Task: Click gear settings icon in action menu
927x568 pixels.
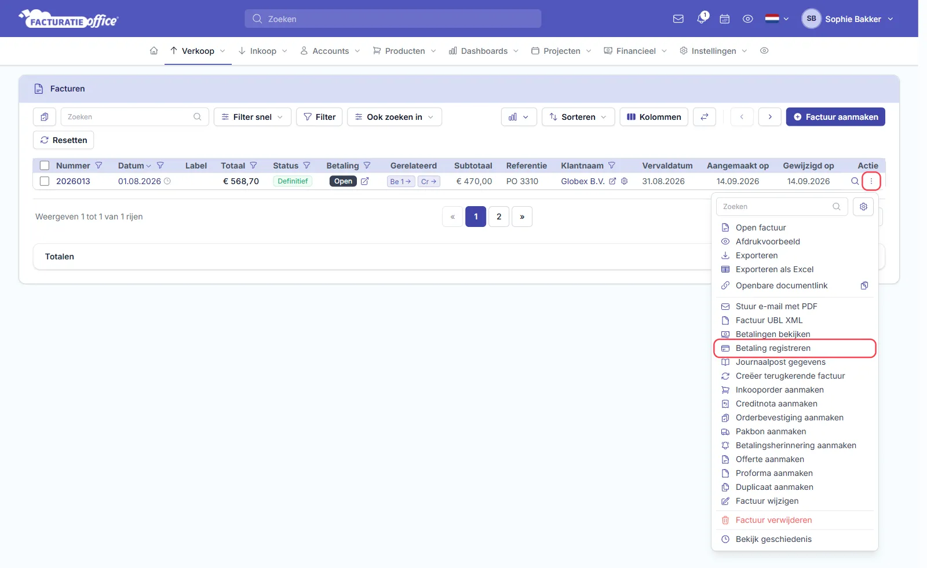Action: (863, 207)
